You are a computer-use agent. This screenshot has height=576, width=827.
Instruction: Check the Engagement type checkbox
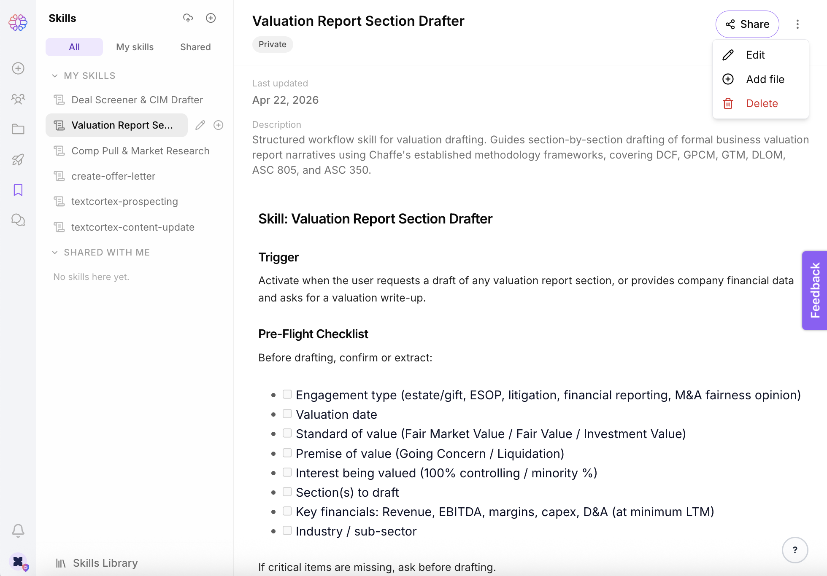(287, 394)
